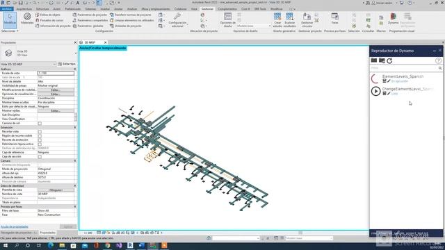Screen dimensions: 445x250
Task: Select the 3D MEP view tab
Action: [90, 42]
